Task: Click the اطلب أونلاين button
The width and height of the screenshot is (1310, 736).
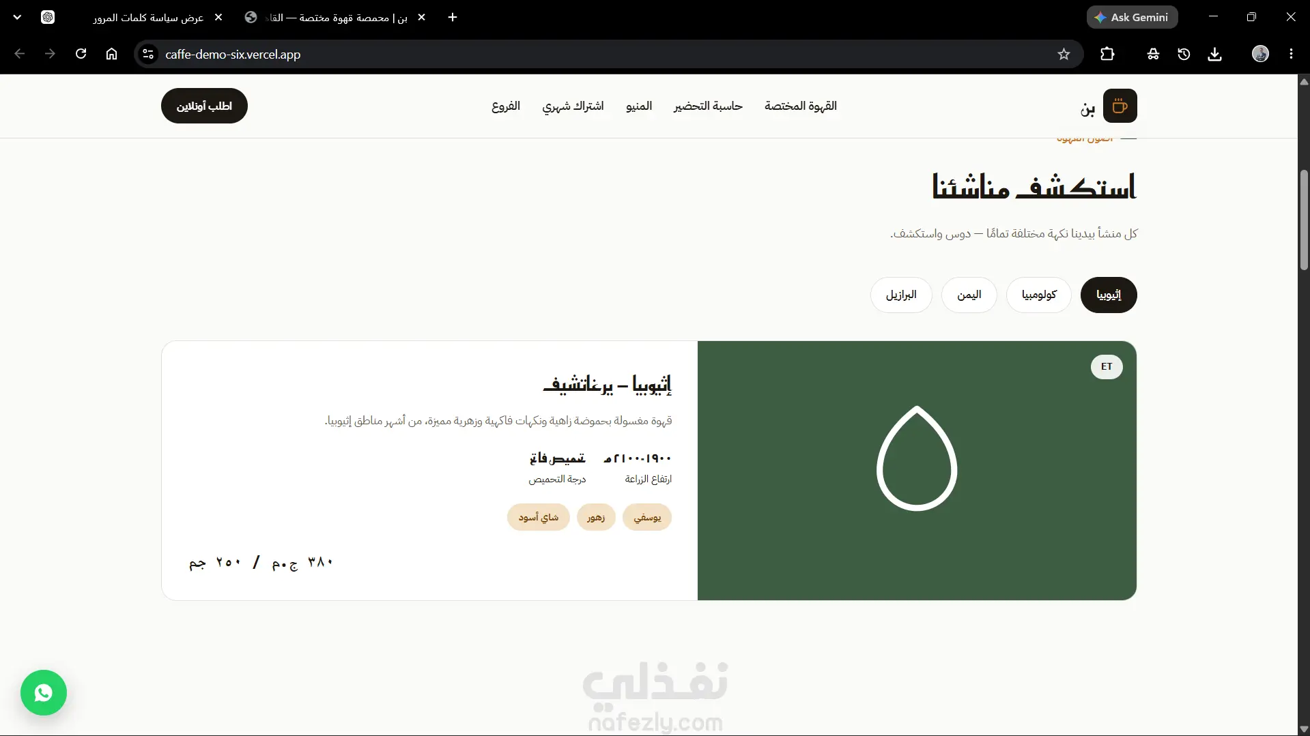Action: [204, 106]
